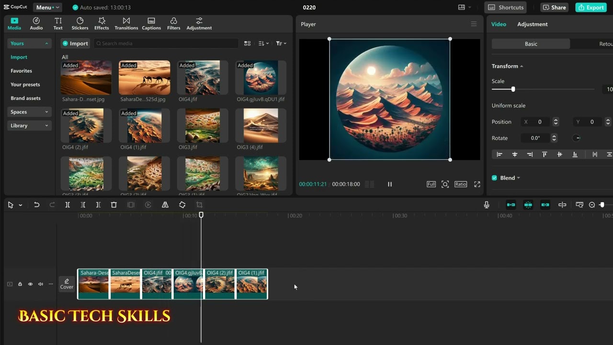
Task: Open the Menu dropdown
Action: click(47, 7)
